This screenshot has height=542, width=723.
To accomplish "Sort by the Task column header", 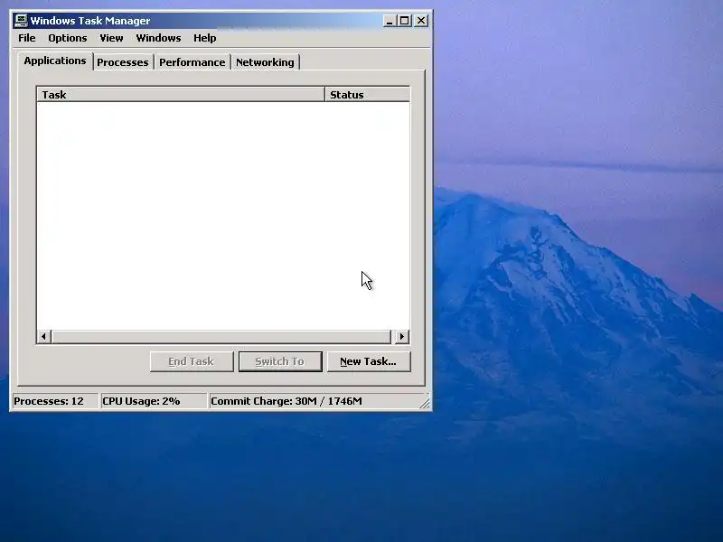I will pos(181,95).
